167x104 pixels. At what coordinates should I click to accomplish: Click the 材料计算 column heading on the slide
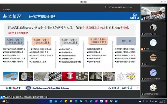click(x=126, y=41)
